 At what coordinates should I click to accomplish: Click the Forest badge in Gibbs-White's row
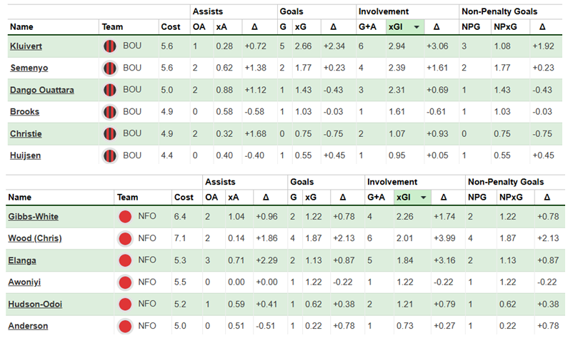point(125,217)
